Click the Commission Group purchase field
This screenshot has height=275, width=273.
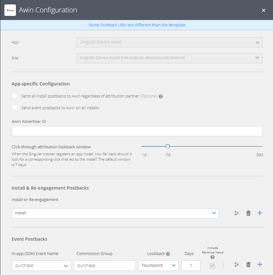click(x=104, y=265)
